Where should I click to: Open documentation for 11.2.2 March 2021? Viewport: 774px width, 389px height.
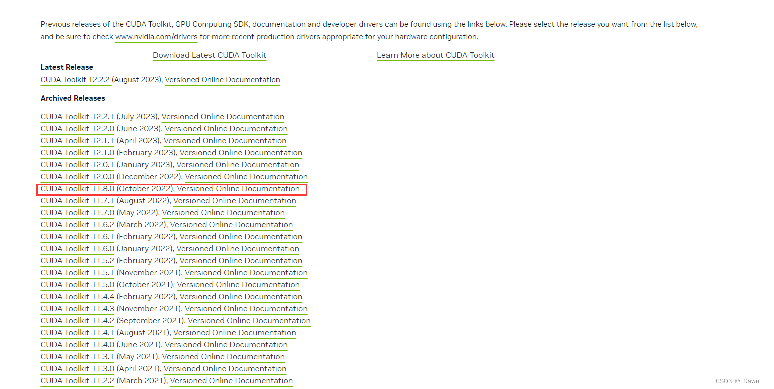[x=231, y=381]
